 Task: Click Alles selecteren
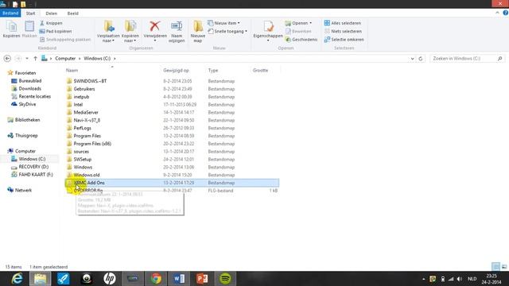pyautogui.click(x=343, y=23)
